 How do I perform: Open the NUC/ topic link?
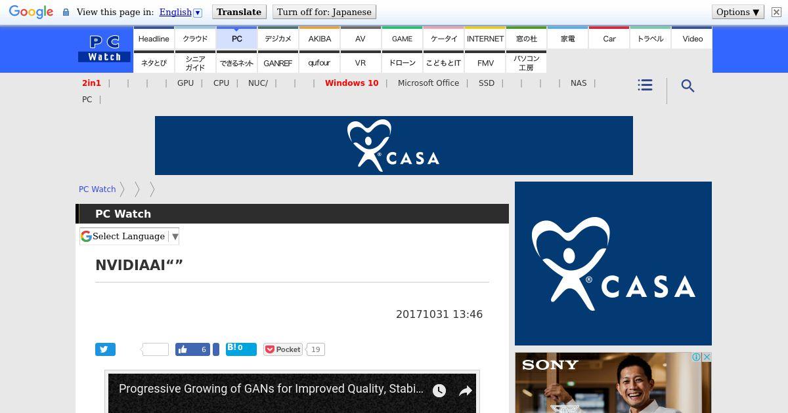(258, 83)
